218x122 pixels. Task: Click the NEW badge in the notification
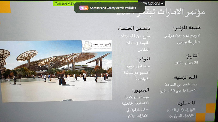[x=84, y=8]
